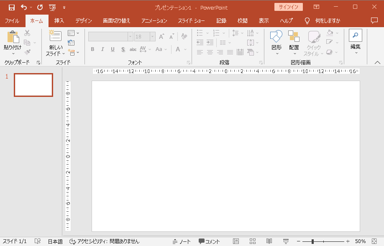Justify the text
The image size is (384, 246).
[x=230, y=52]
